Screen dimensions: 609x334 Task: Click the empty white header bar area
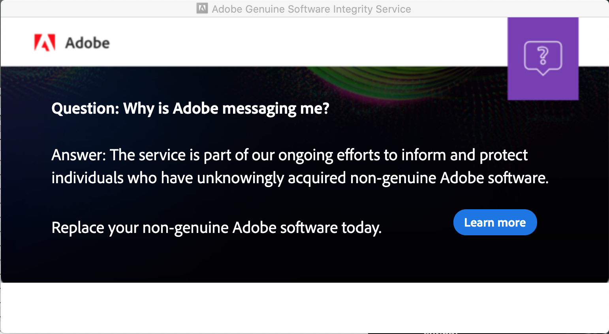point(308,42)
